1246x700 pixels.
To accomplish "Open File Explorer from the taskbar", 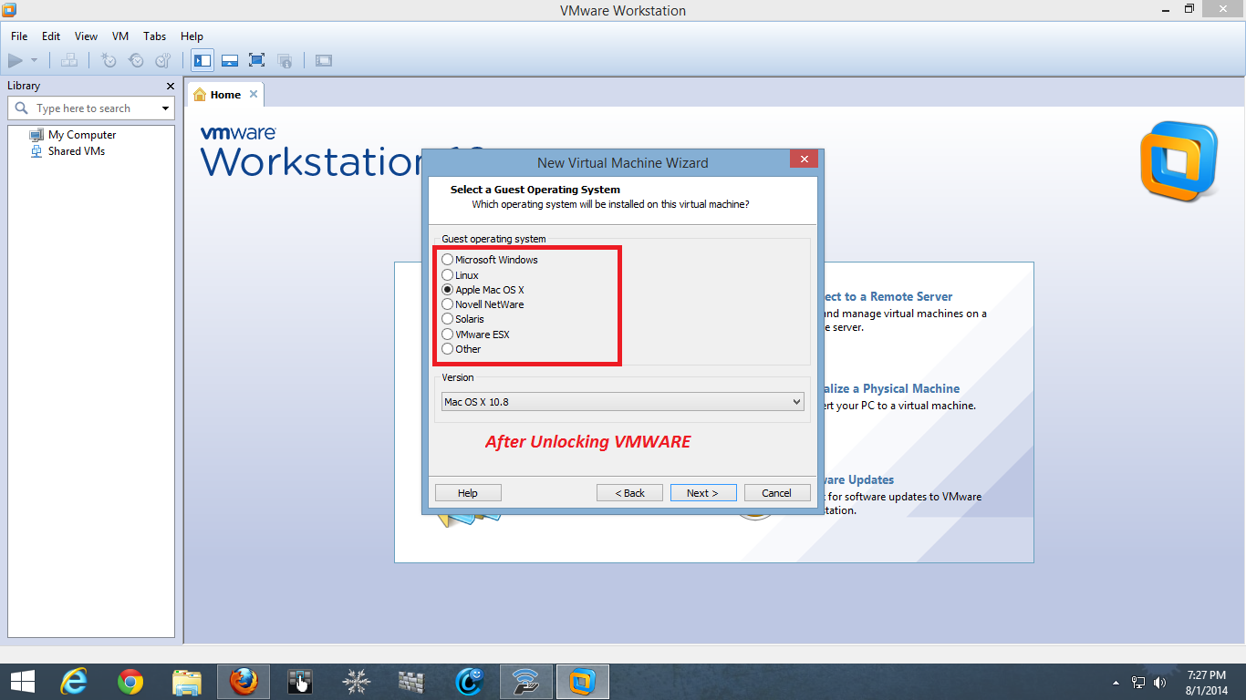I will pyautogui.click(x=187, y=682).
